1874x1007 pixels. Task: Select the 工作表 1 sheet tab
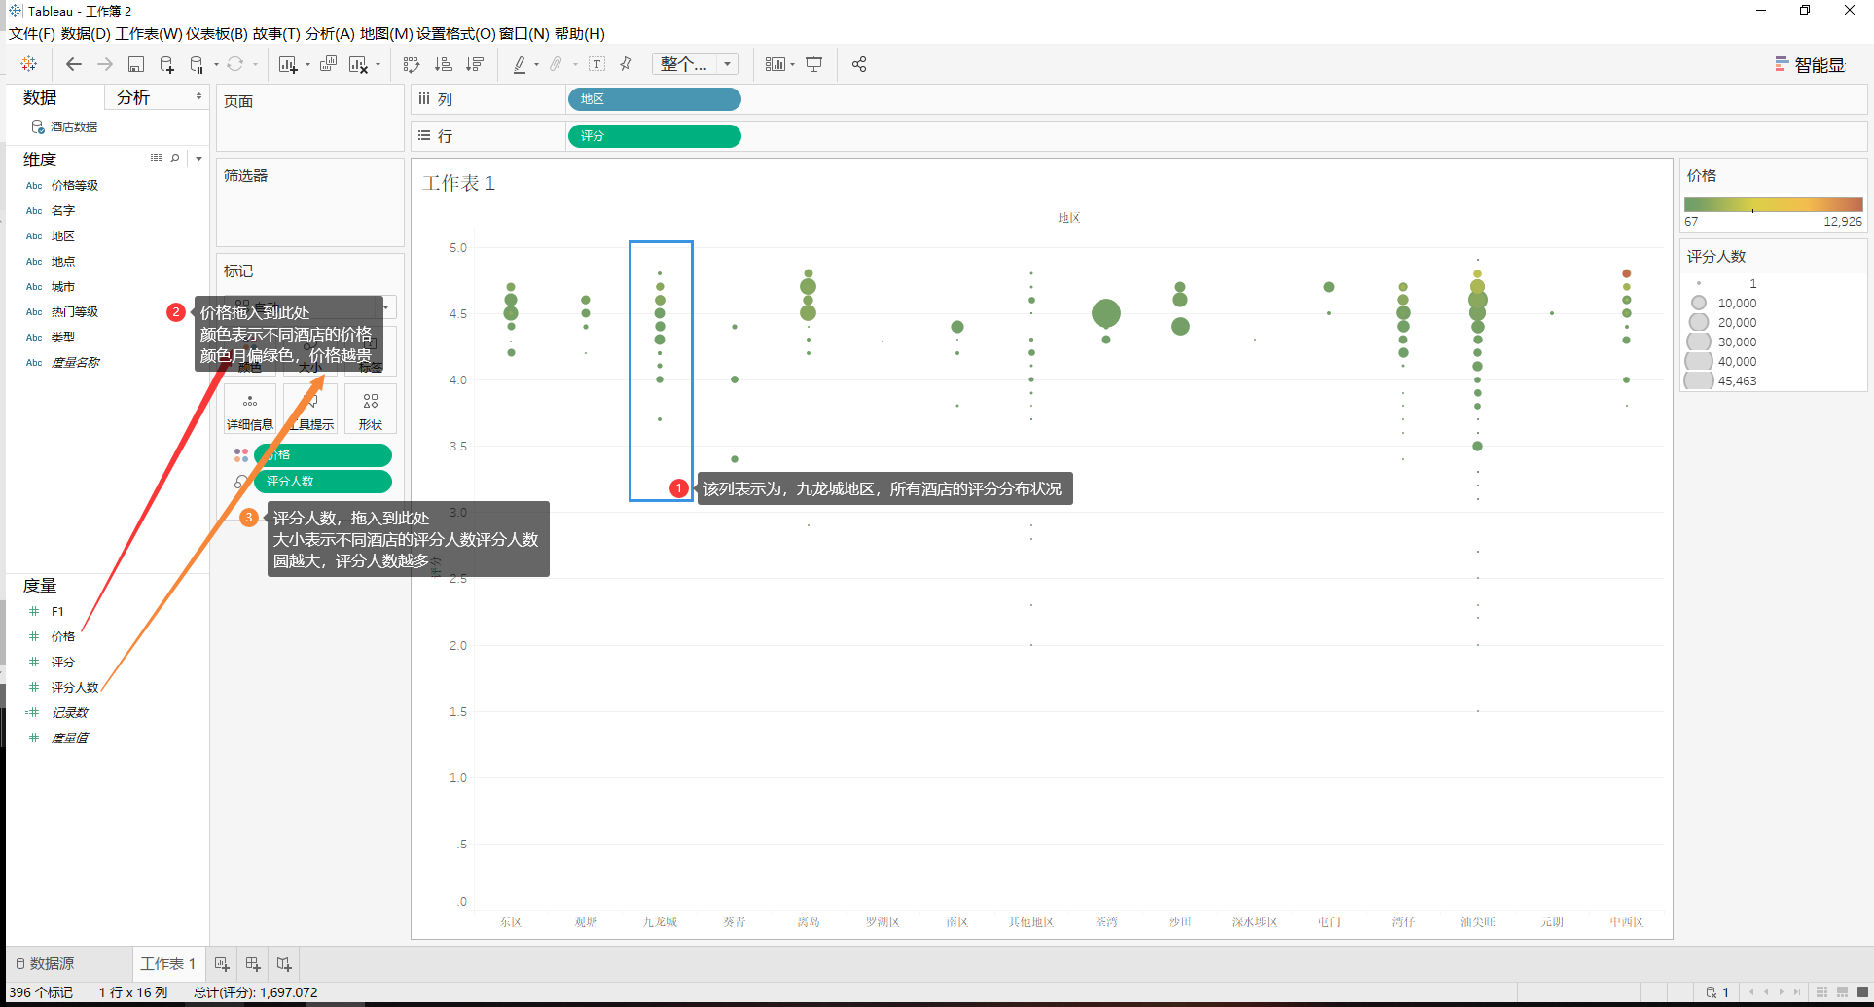(x=168, y=963)
